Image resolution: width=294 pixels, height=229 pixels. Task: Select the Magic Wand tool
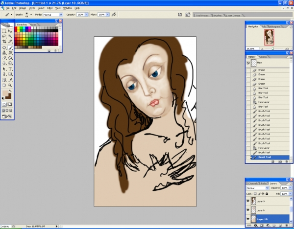[10, 36]
